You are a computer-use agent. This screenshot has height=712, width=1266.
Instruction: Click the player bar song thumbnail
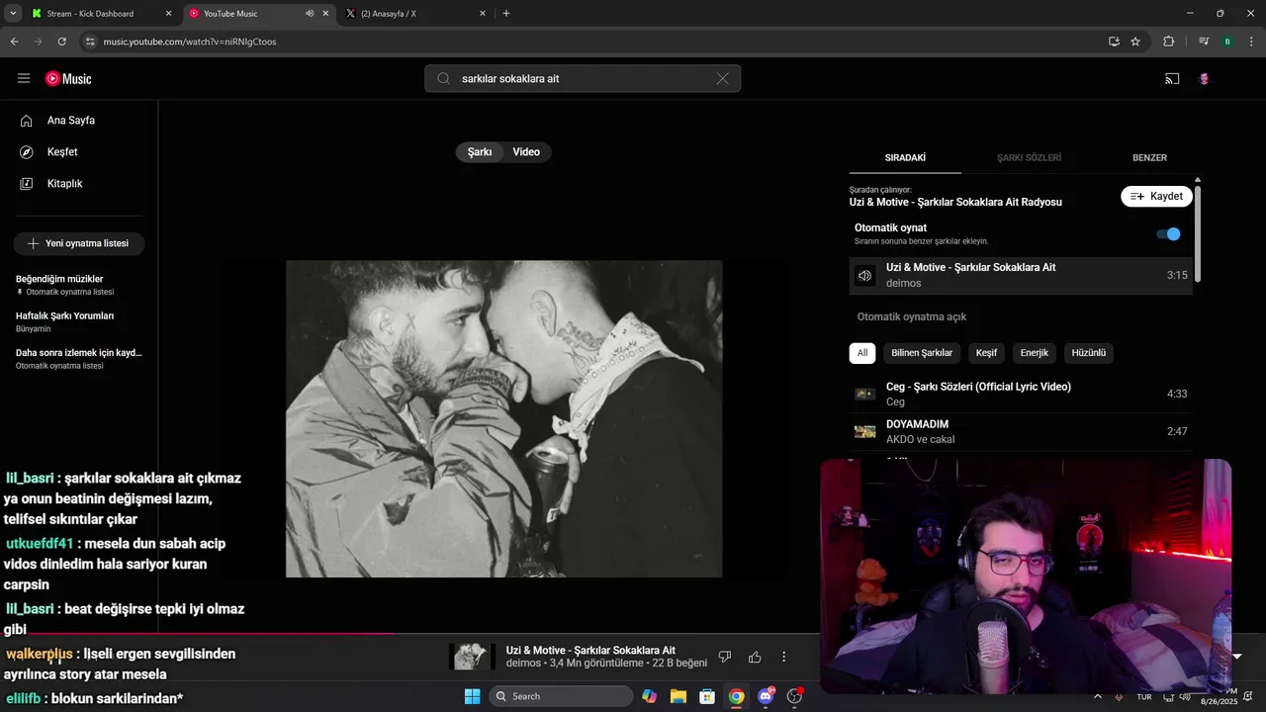click(x=472, y=657)
